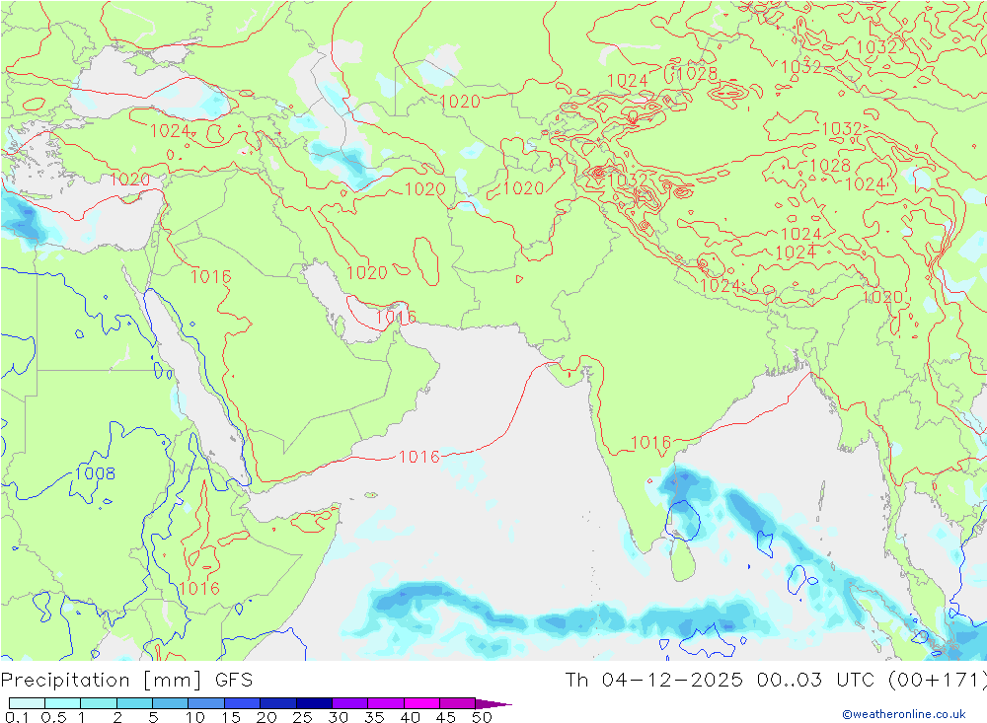Select the 40–45 mm magenta legend swatch
This screenshot has width=987, height=723.
[x=421, y=703]
